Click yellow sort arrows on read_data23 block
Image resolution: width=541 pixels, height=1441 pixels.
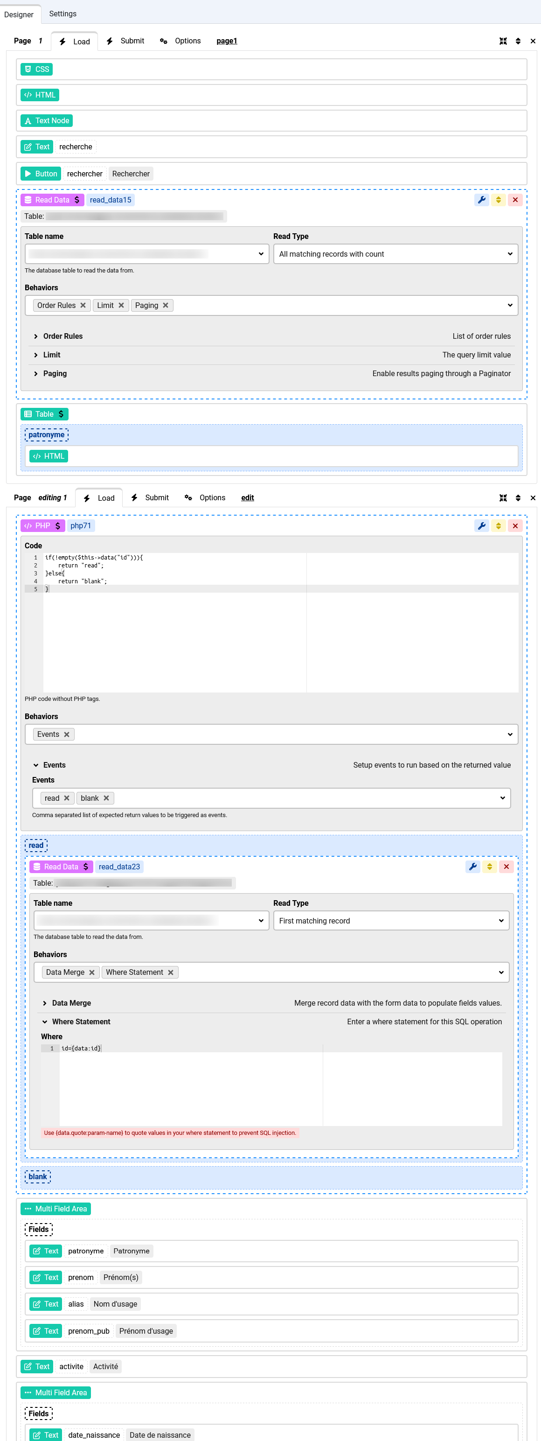click(489, 867)
